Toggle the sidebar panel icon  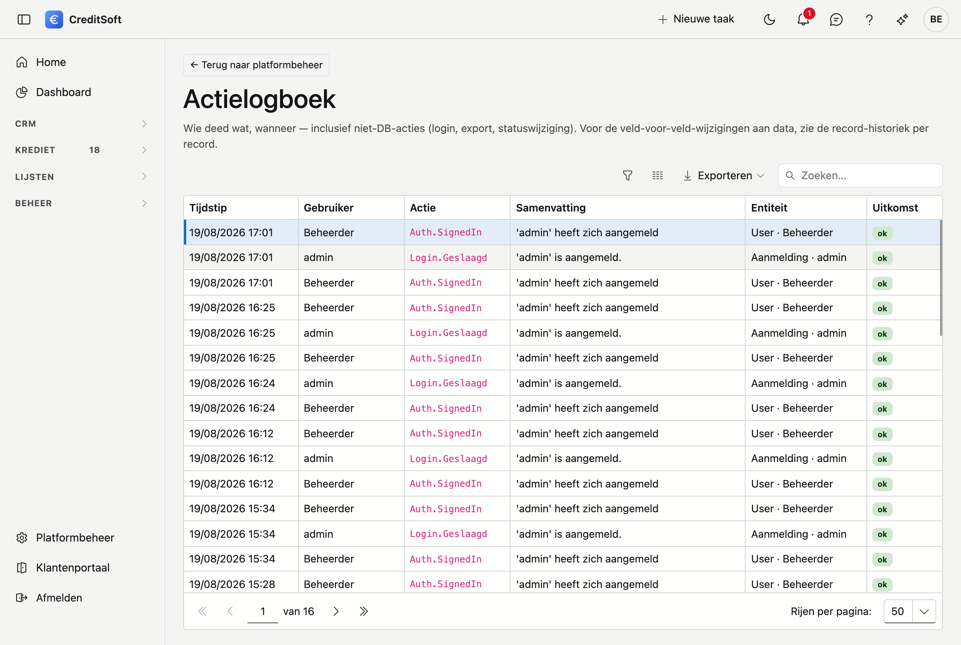[24, 19]
